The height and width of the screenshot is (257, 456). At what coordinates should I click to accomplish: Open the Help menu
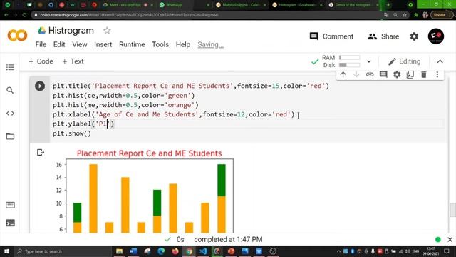pos(183,44)
